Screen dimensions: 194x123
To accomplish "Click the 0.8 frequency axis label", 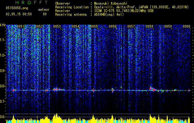I will [x=3, y=86].
